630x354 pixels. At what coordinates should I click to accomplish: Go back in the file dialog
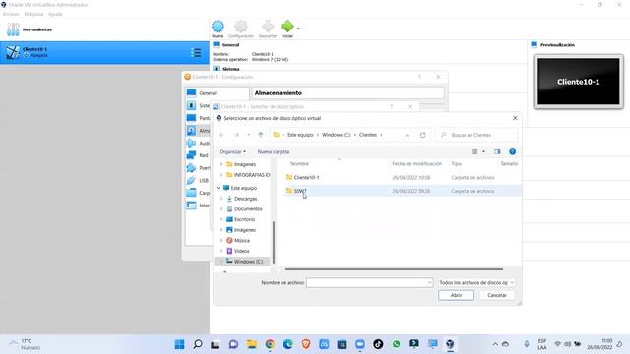(x=221, y=135)
